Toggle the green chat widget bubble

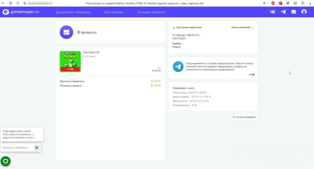(5, 161)
